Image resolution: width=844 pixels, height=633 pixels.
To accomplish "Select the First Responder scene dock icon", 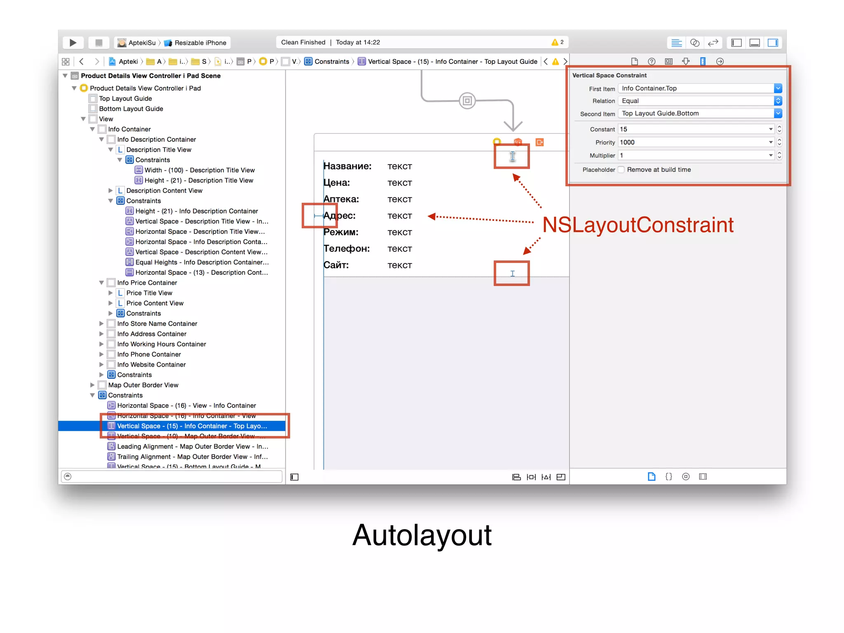I will tap(518, 142).
